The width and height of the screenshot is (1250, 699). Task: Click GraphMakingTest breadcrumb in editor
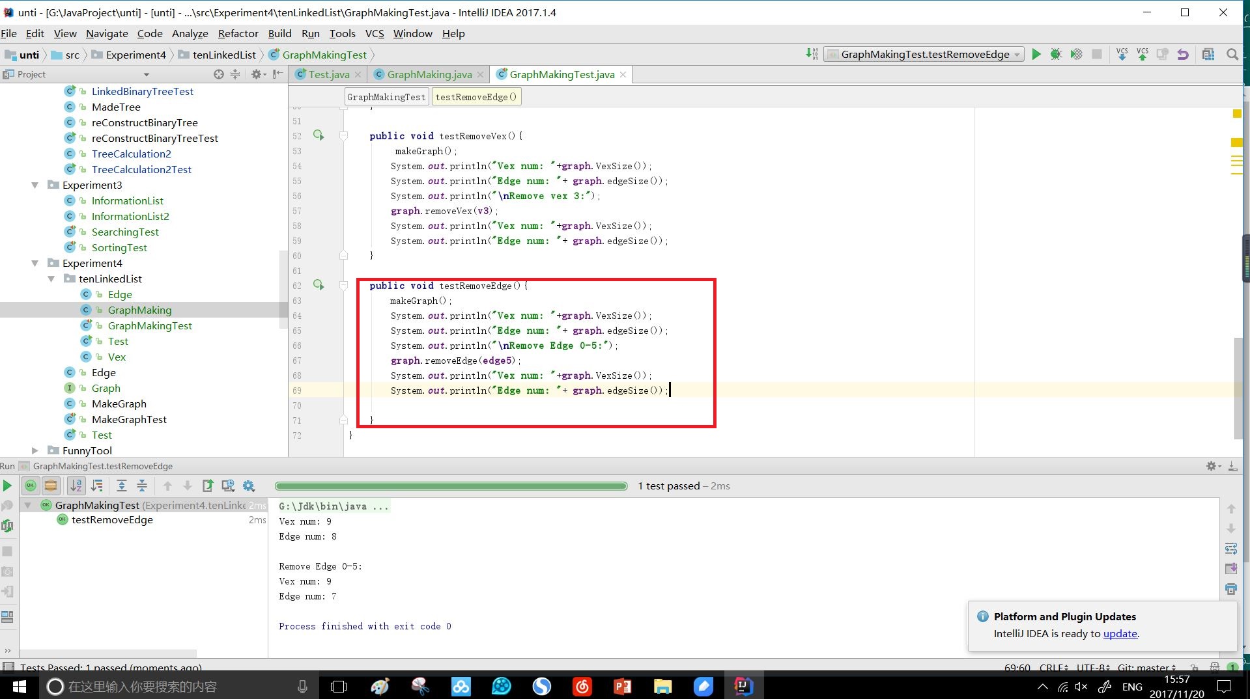click(386, 97)
